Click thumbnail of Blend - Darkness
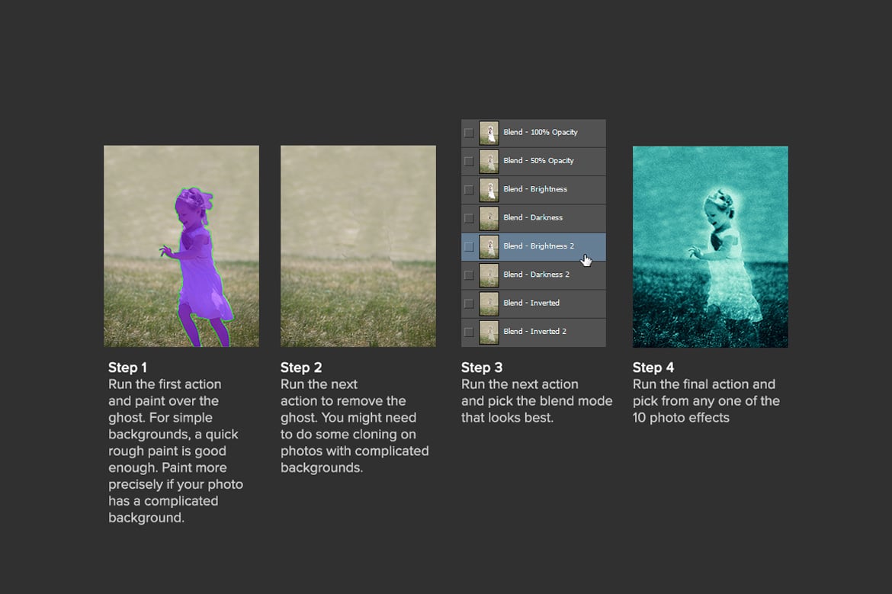 489,218
